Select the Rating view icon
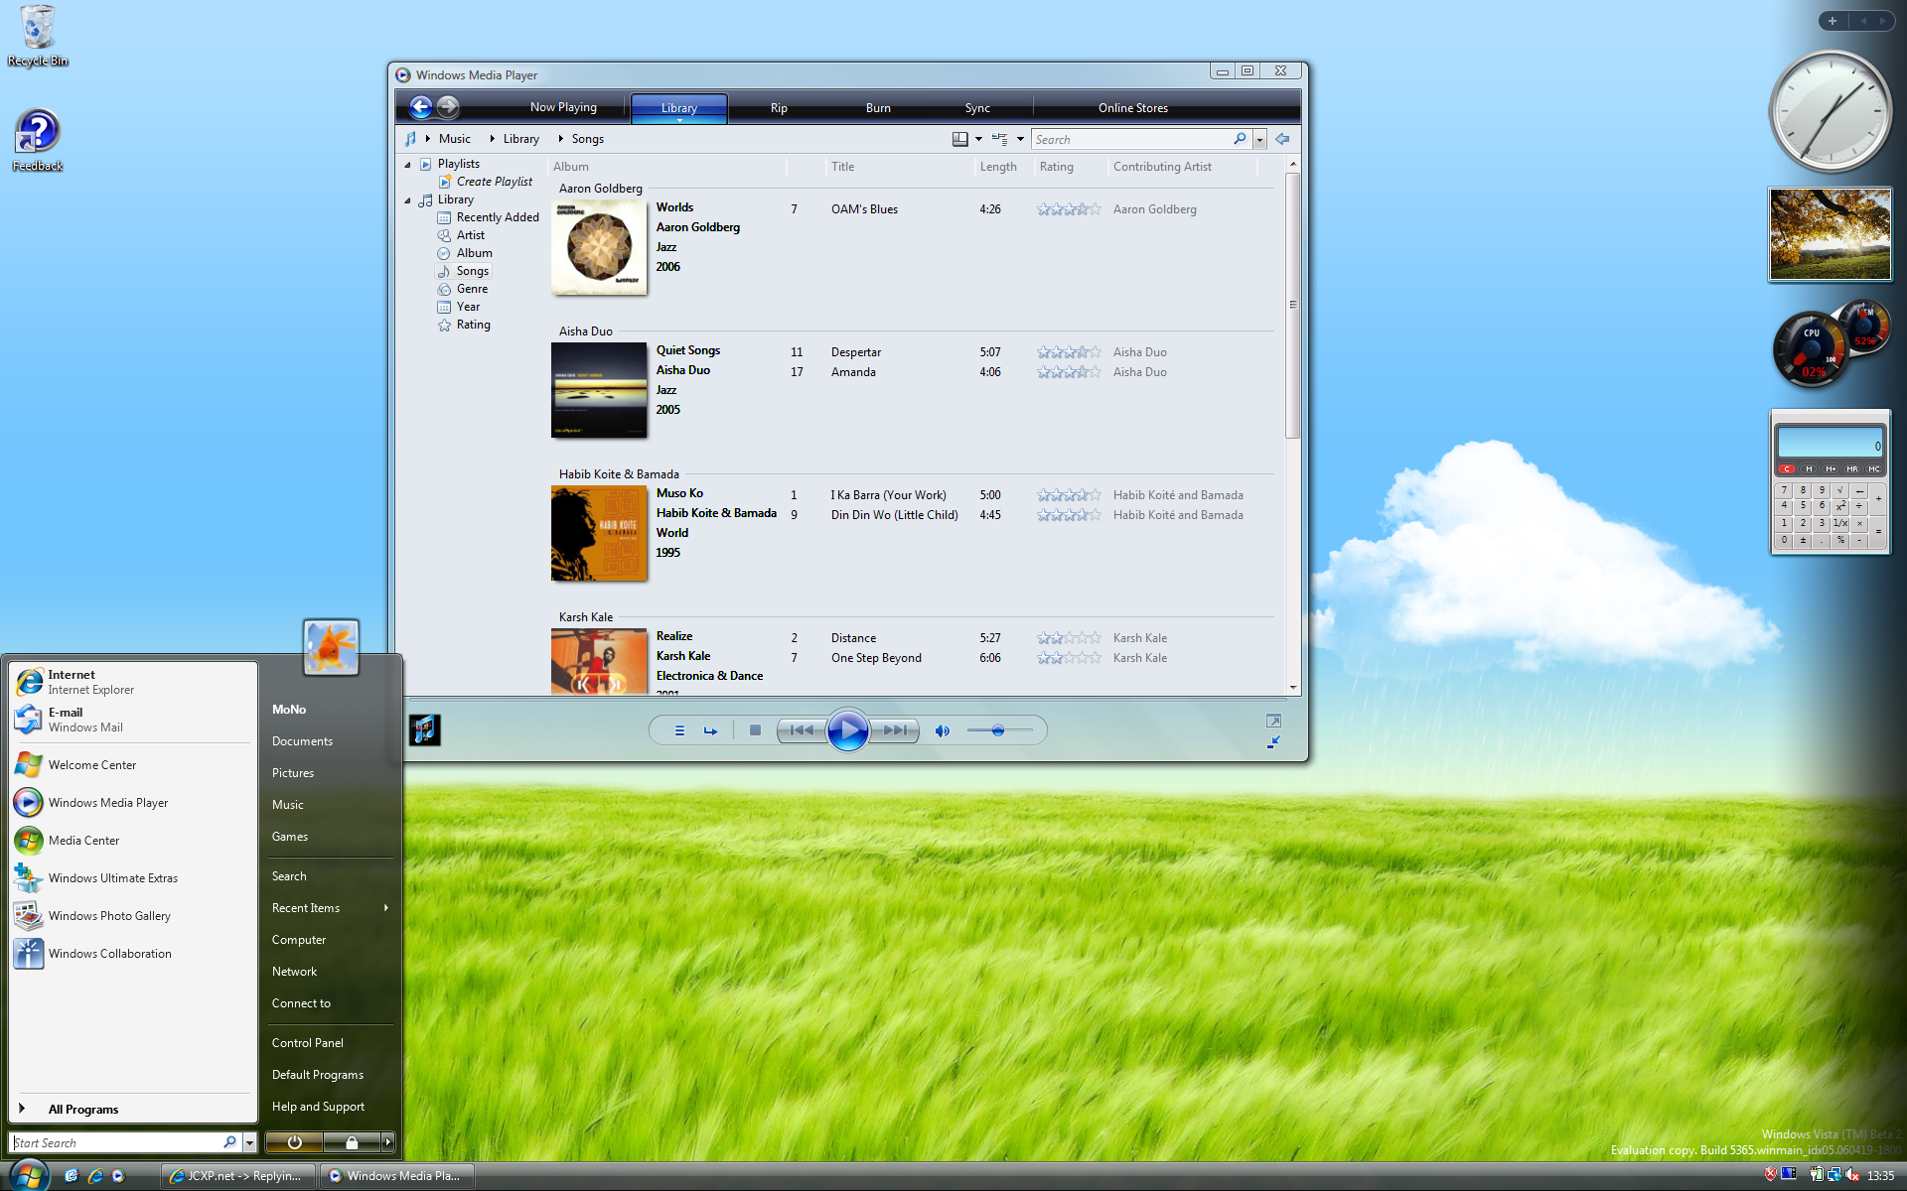This screenshot has width=1907, height=1191. [x=444, y=325]
